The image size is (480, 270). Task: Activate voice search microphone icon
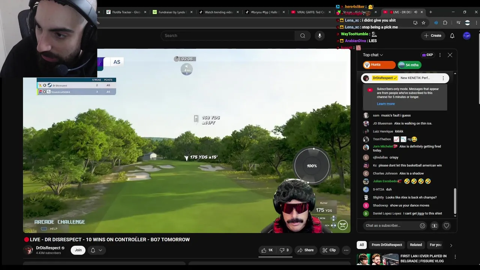pyautogui.click(x=319, y=36)
